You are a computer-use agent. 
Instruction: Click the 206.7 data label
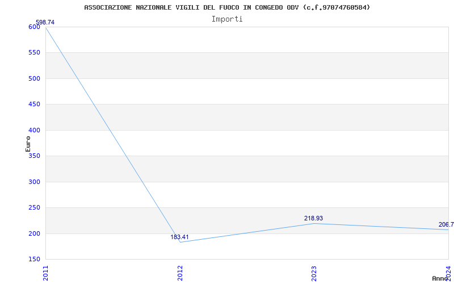click(x=446, y=224)
